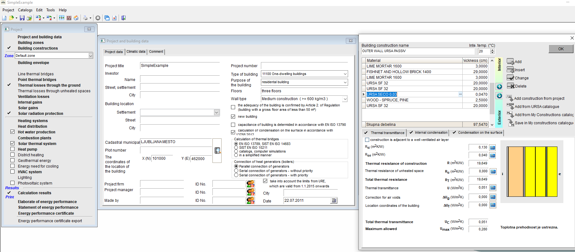Click the export data toolbar icon
The height and width of the screenshot is (252, 575).
(49, 18)
